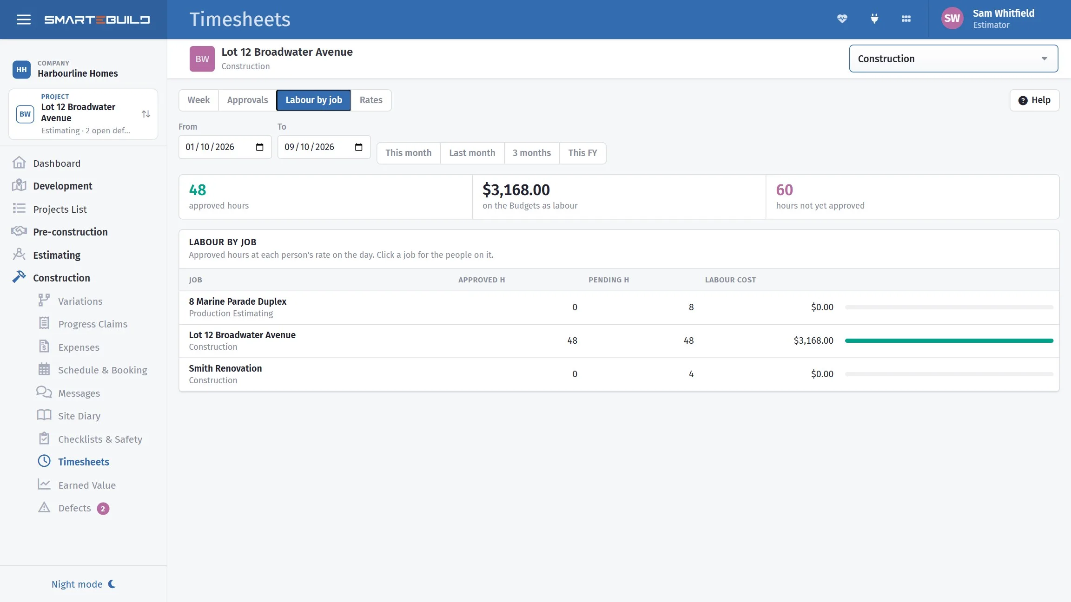Viewport: 1071px width, 602px height.
Task: Open the Help button
Action: (x=1034, y=100)
